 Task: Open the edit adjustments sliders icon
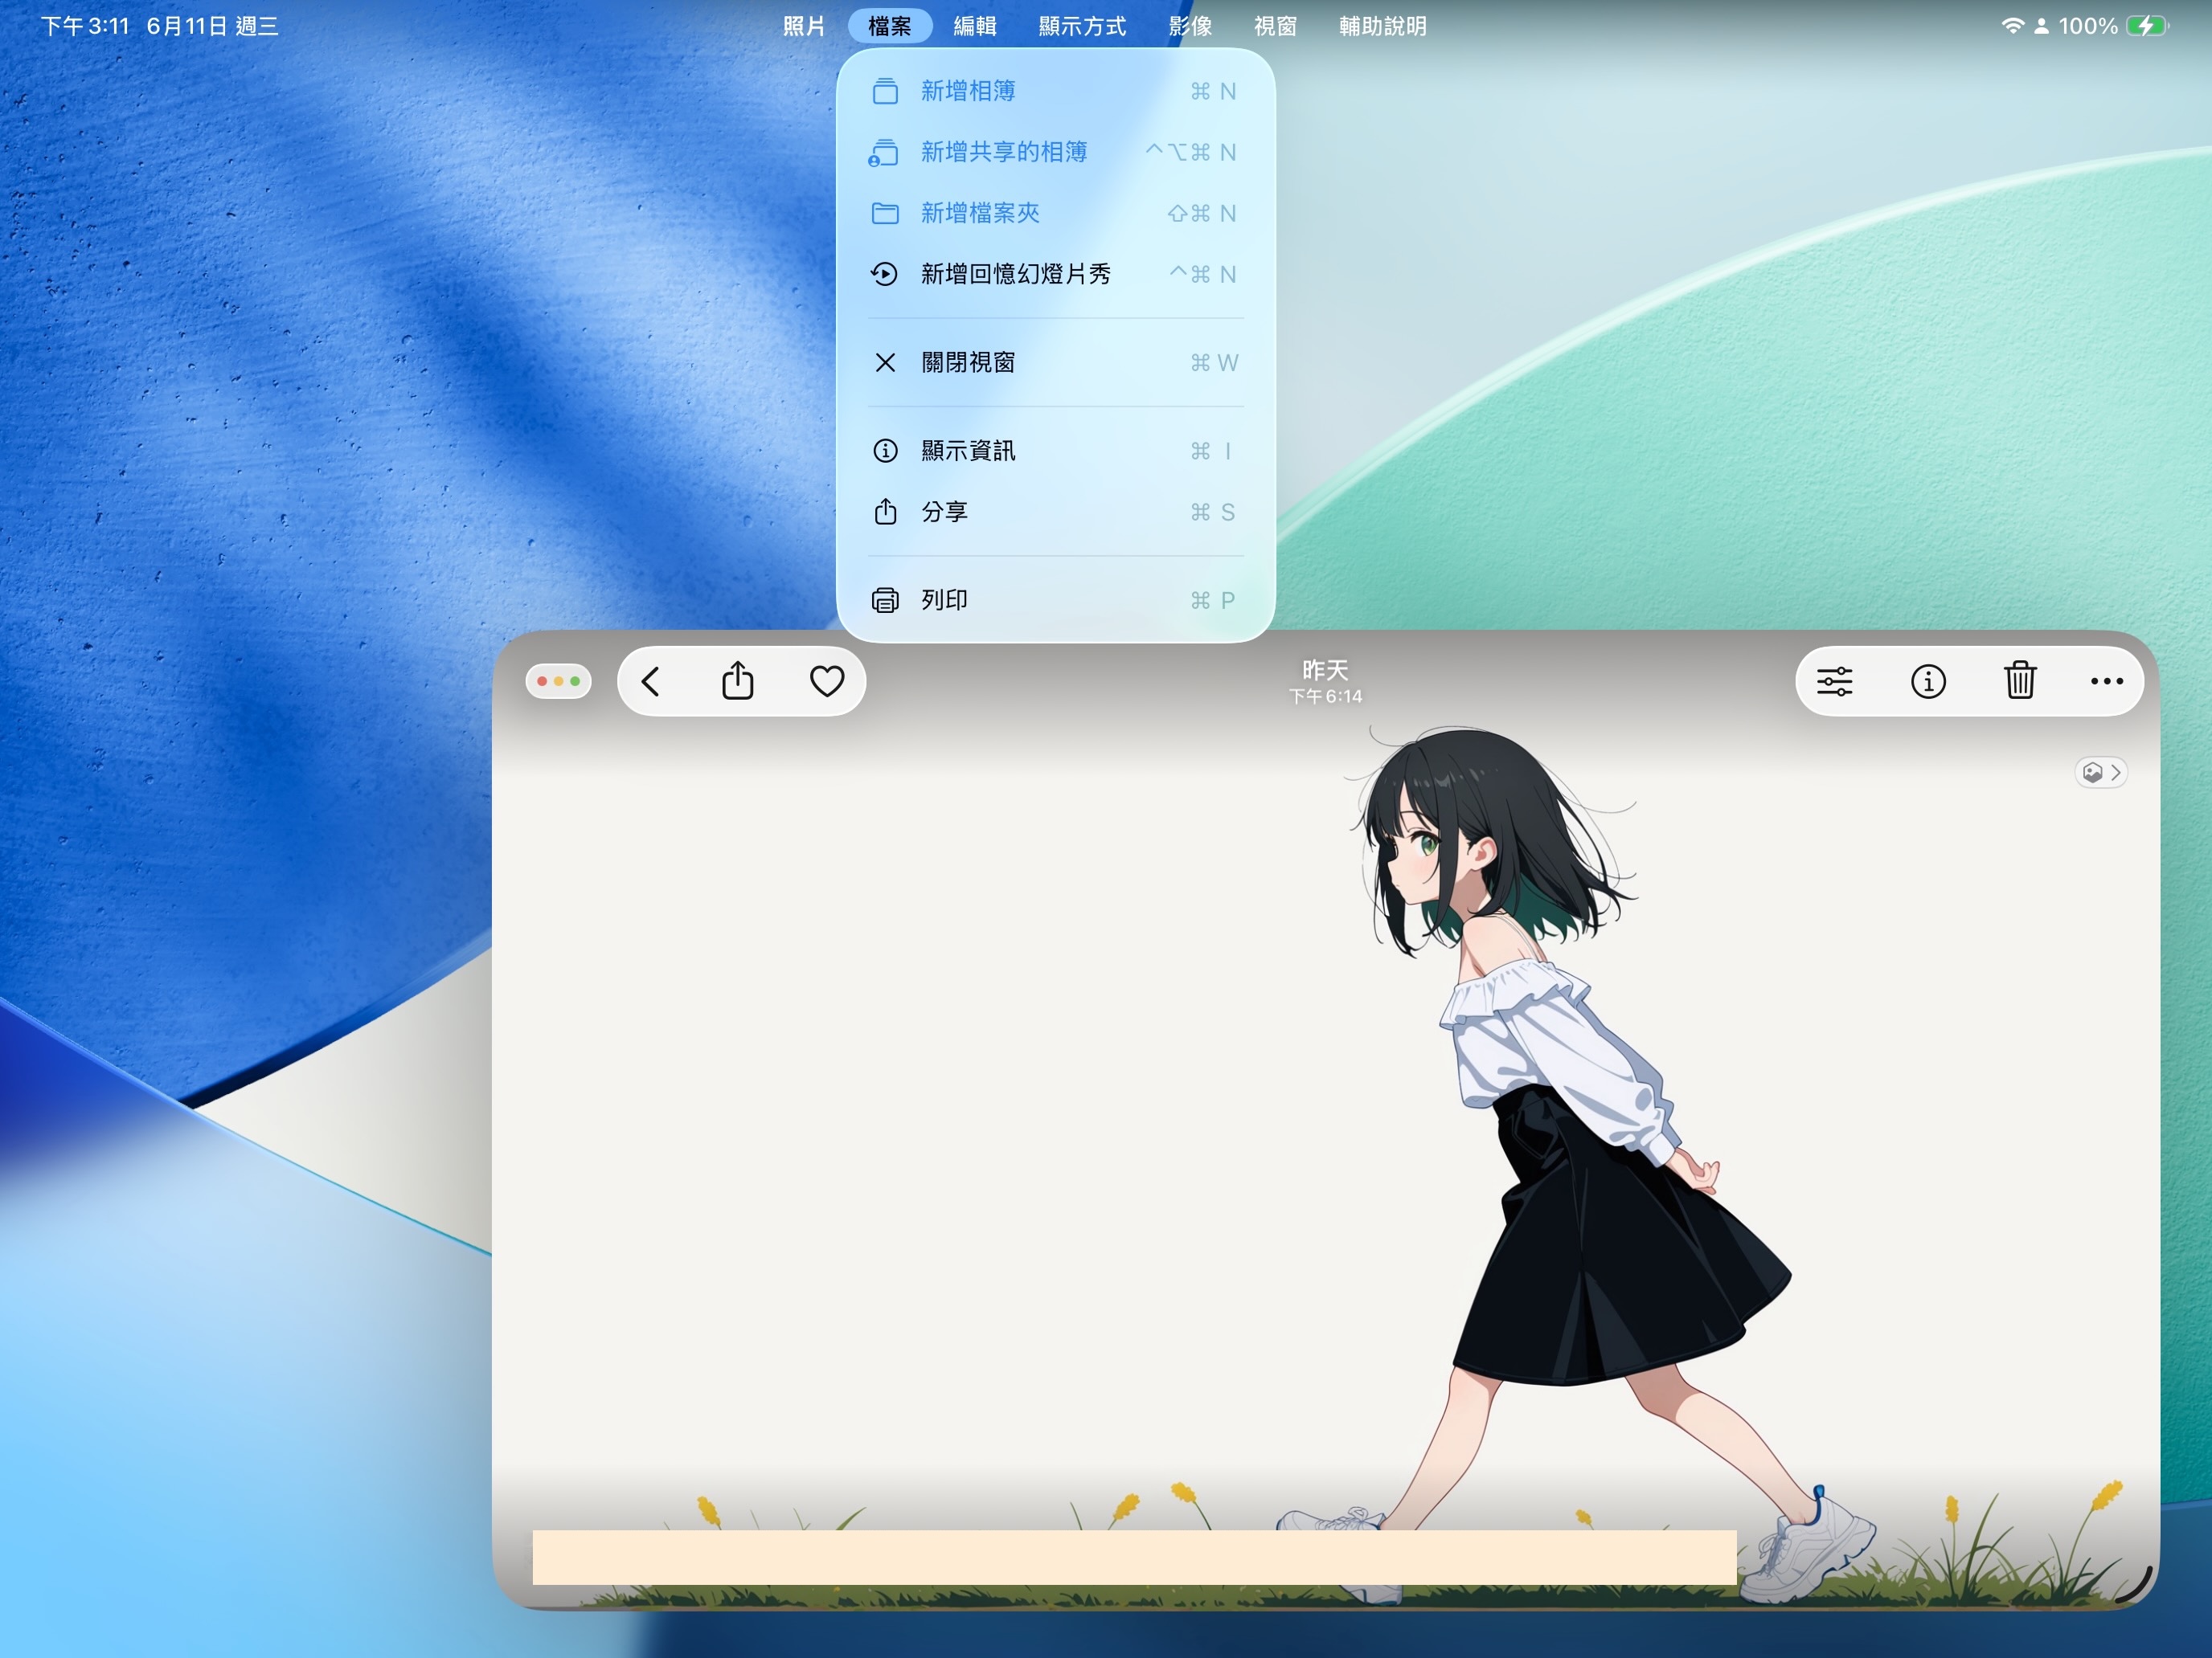click(1834, 681)
